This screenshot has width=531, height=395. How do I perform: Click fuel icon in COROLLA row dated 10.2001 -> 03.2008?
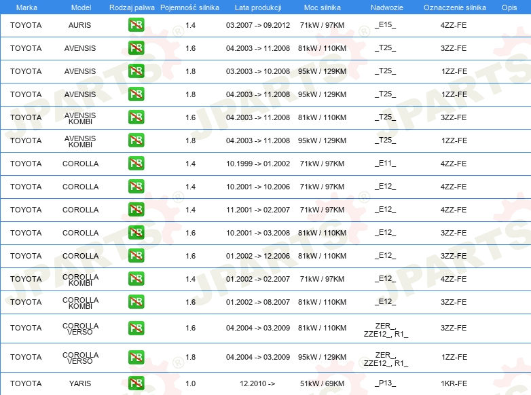136,233
